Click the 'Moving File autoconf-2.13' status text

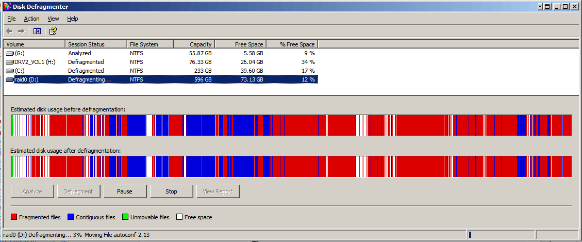coord(117,235)
